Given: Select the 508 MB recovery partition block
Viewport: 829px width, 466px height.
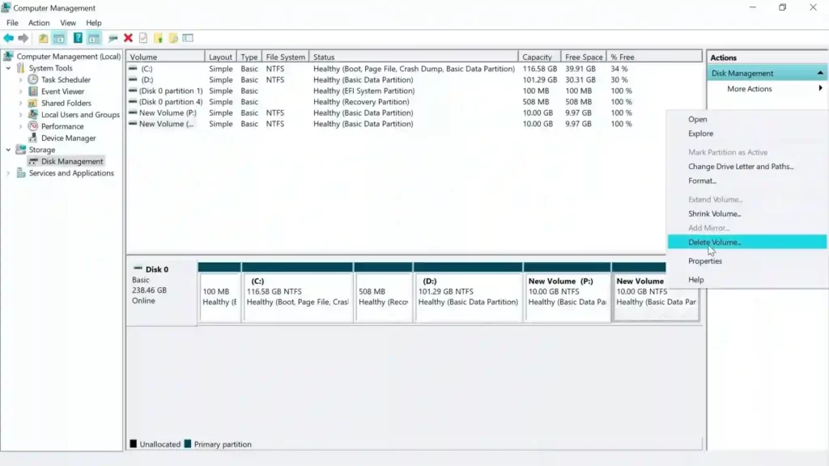Looking at the screenshot, I should click(383, 291).
